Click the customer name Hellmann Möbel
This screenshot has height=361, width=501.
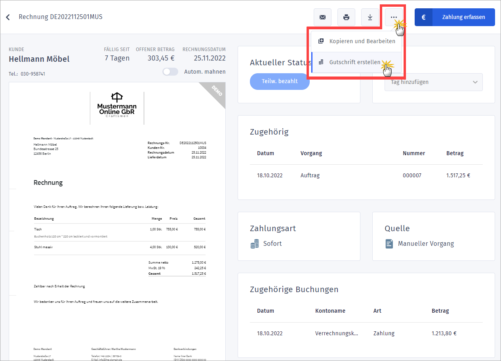39,59
